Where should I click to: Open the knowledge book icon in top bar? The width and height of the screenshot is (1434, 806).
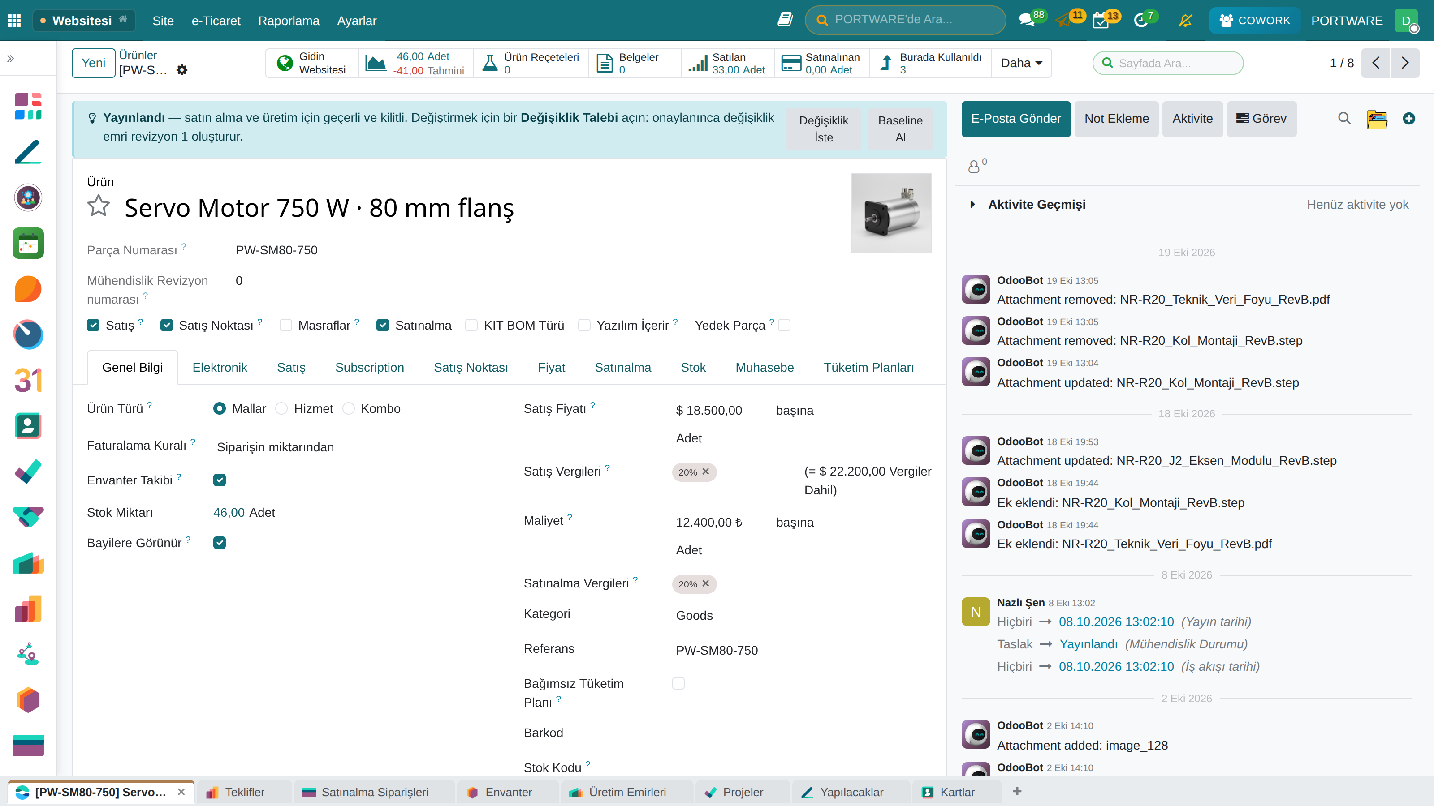coord(785,20)
